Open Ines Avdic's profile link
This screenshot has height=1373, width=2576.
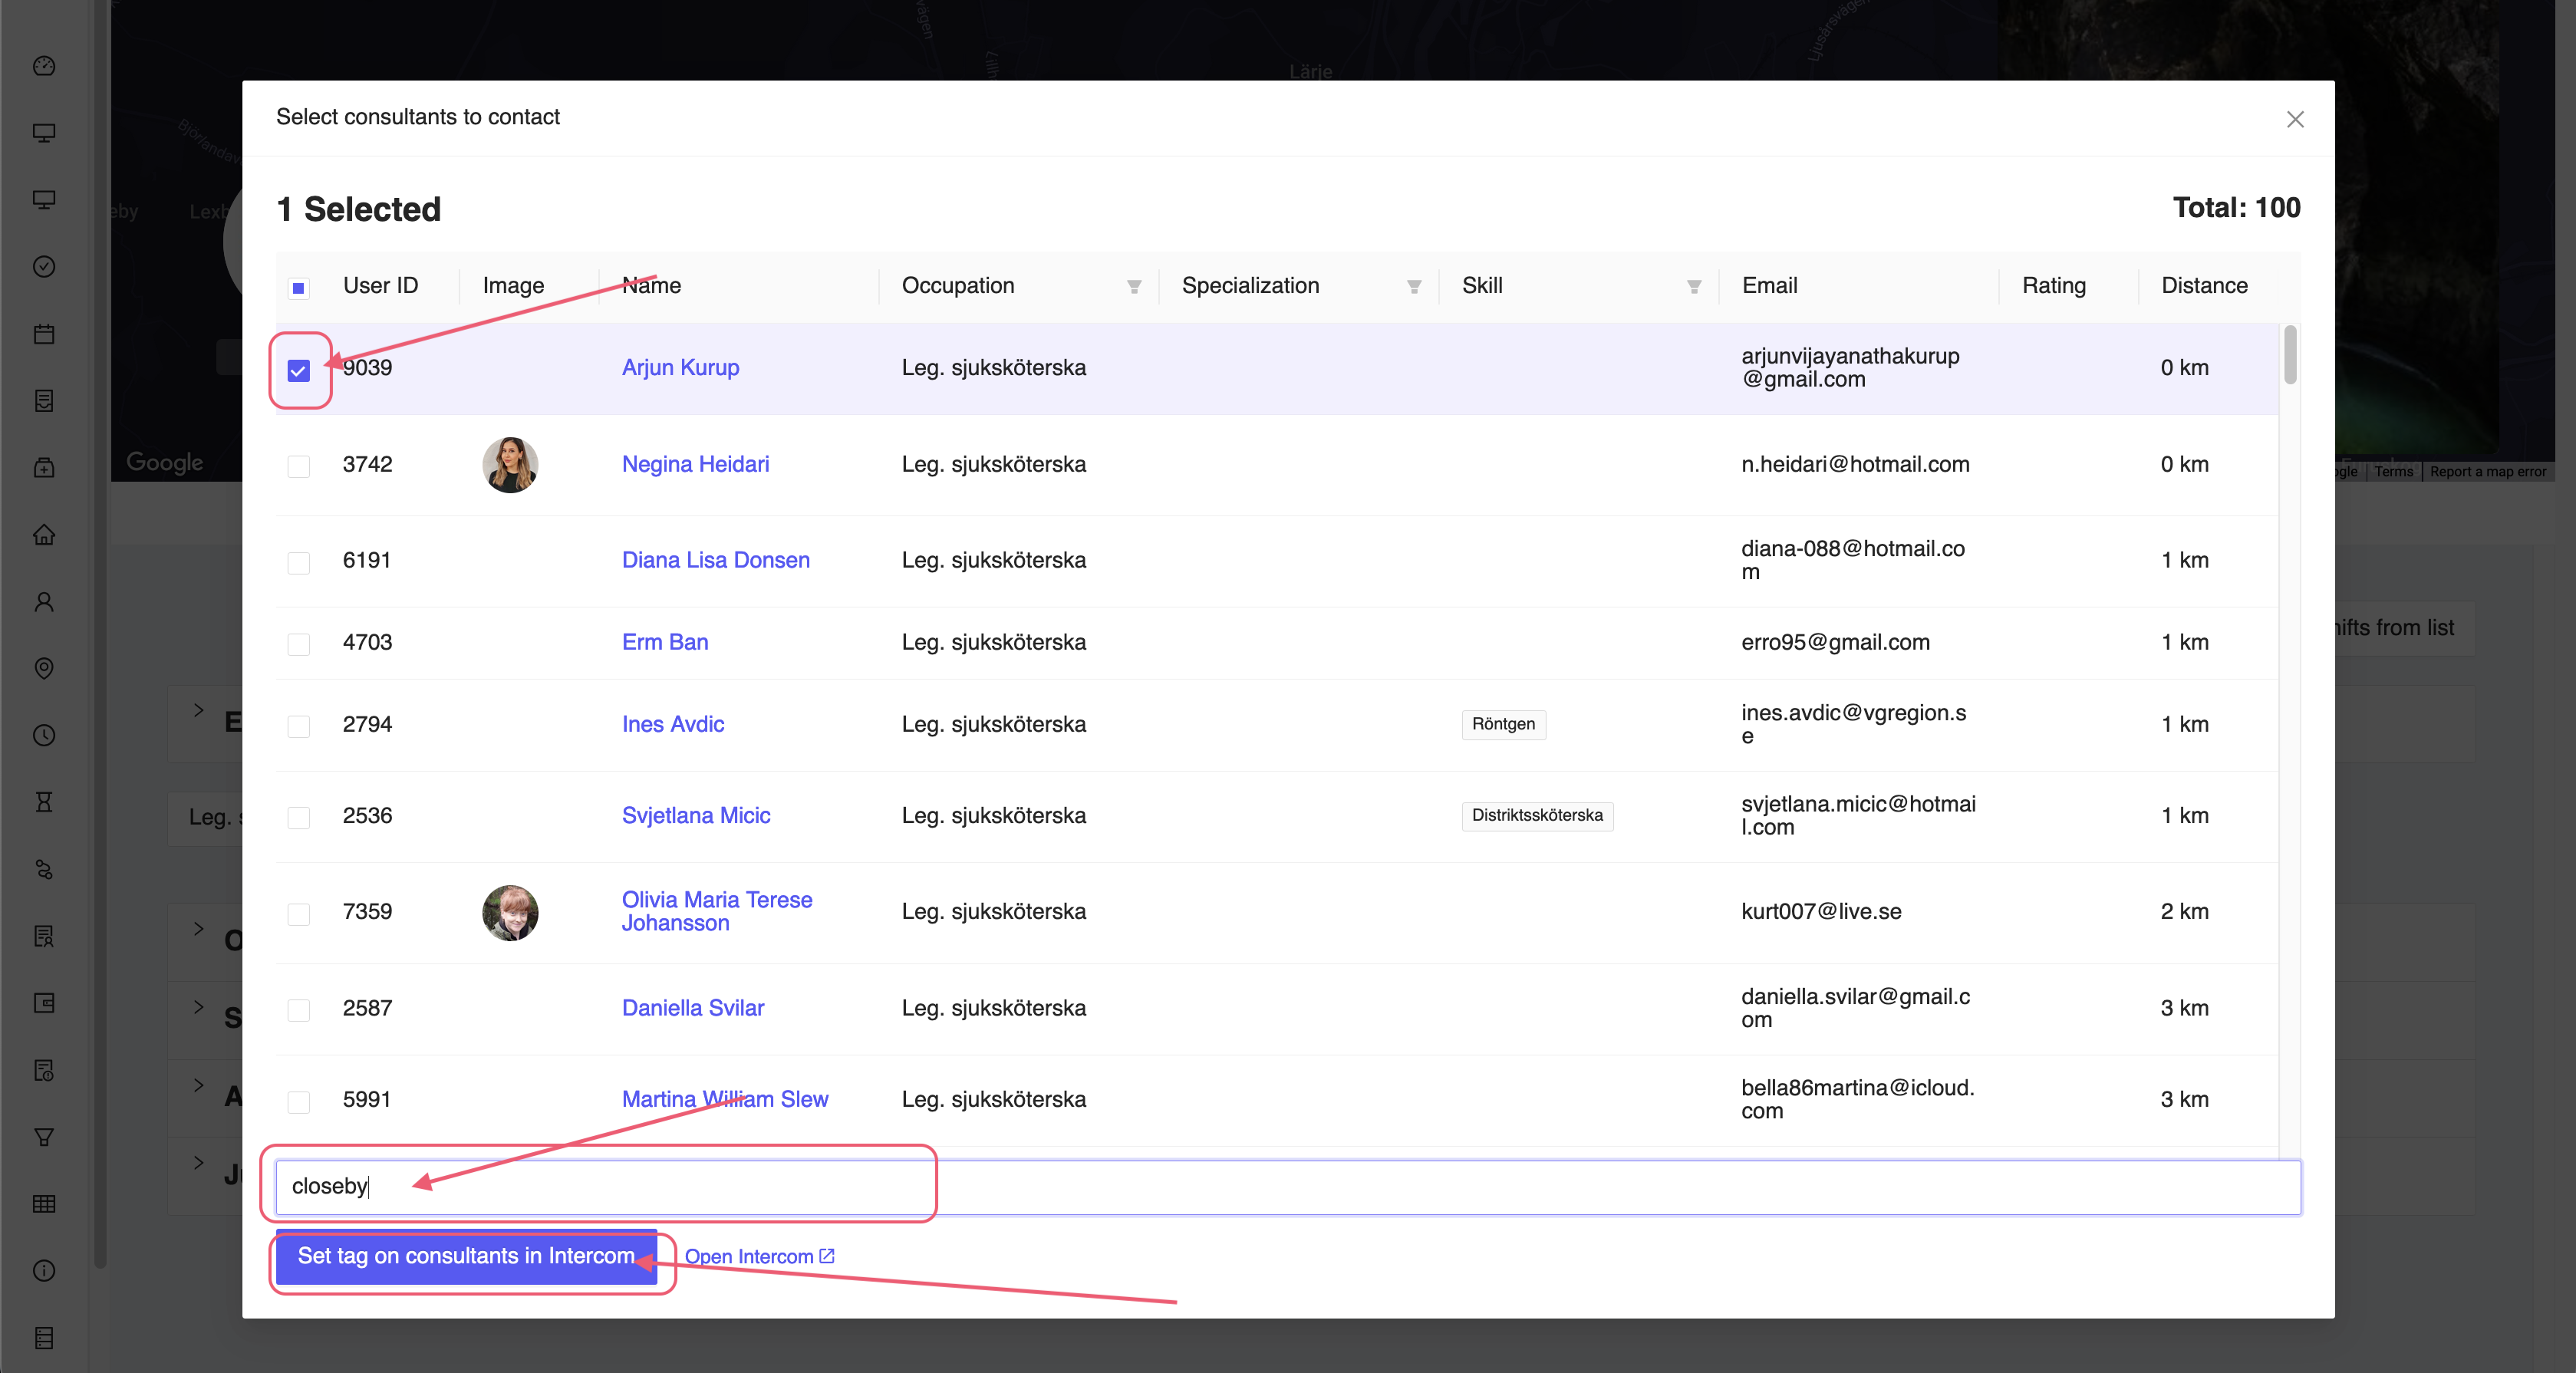tap(672, 724)
